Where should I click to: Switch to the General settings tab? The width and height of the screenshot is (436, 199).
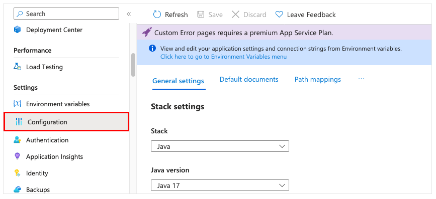(x=178, y=81)
